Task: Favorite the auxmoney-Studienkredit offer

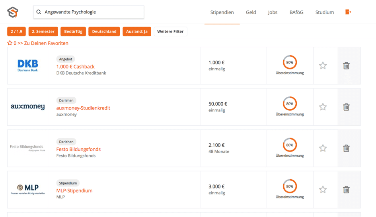Action: [323, 107]
